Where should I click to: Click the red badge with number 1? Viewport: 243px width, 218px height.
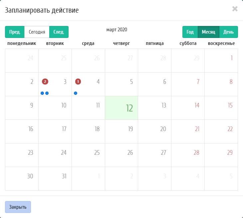click(x=78, y=82)
